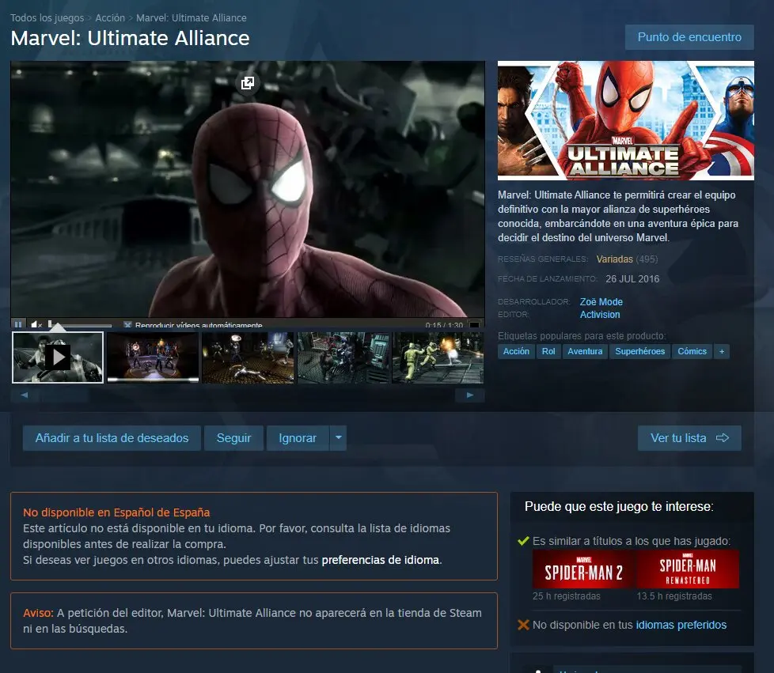Select the Rol tag
This screenshot has width=774, height=673.
[x=548, y=351]
